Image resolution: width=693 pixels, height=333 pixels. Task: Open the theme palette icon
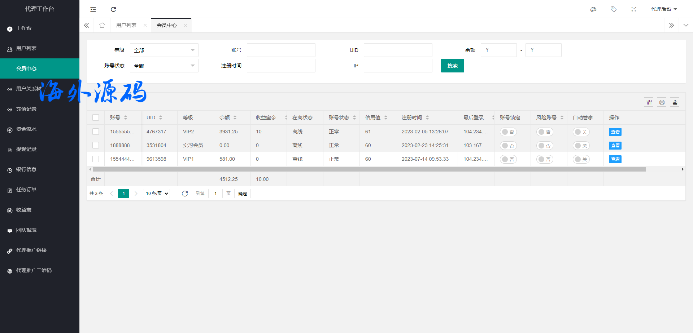click(x=593, y=9)
